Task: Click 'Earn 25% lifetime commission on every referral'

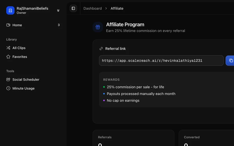Action: pyautogui.click(x=146, y=31)
